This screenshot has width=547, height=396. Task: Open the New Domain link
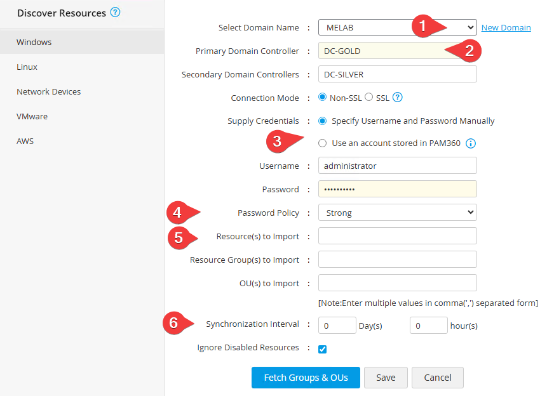click(x=506, y=28)
